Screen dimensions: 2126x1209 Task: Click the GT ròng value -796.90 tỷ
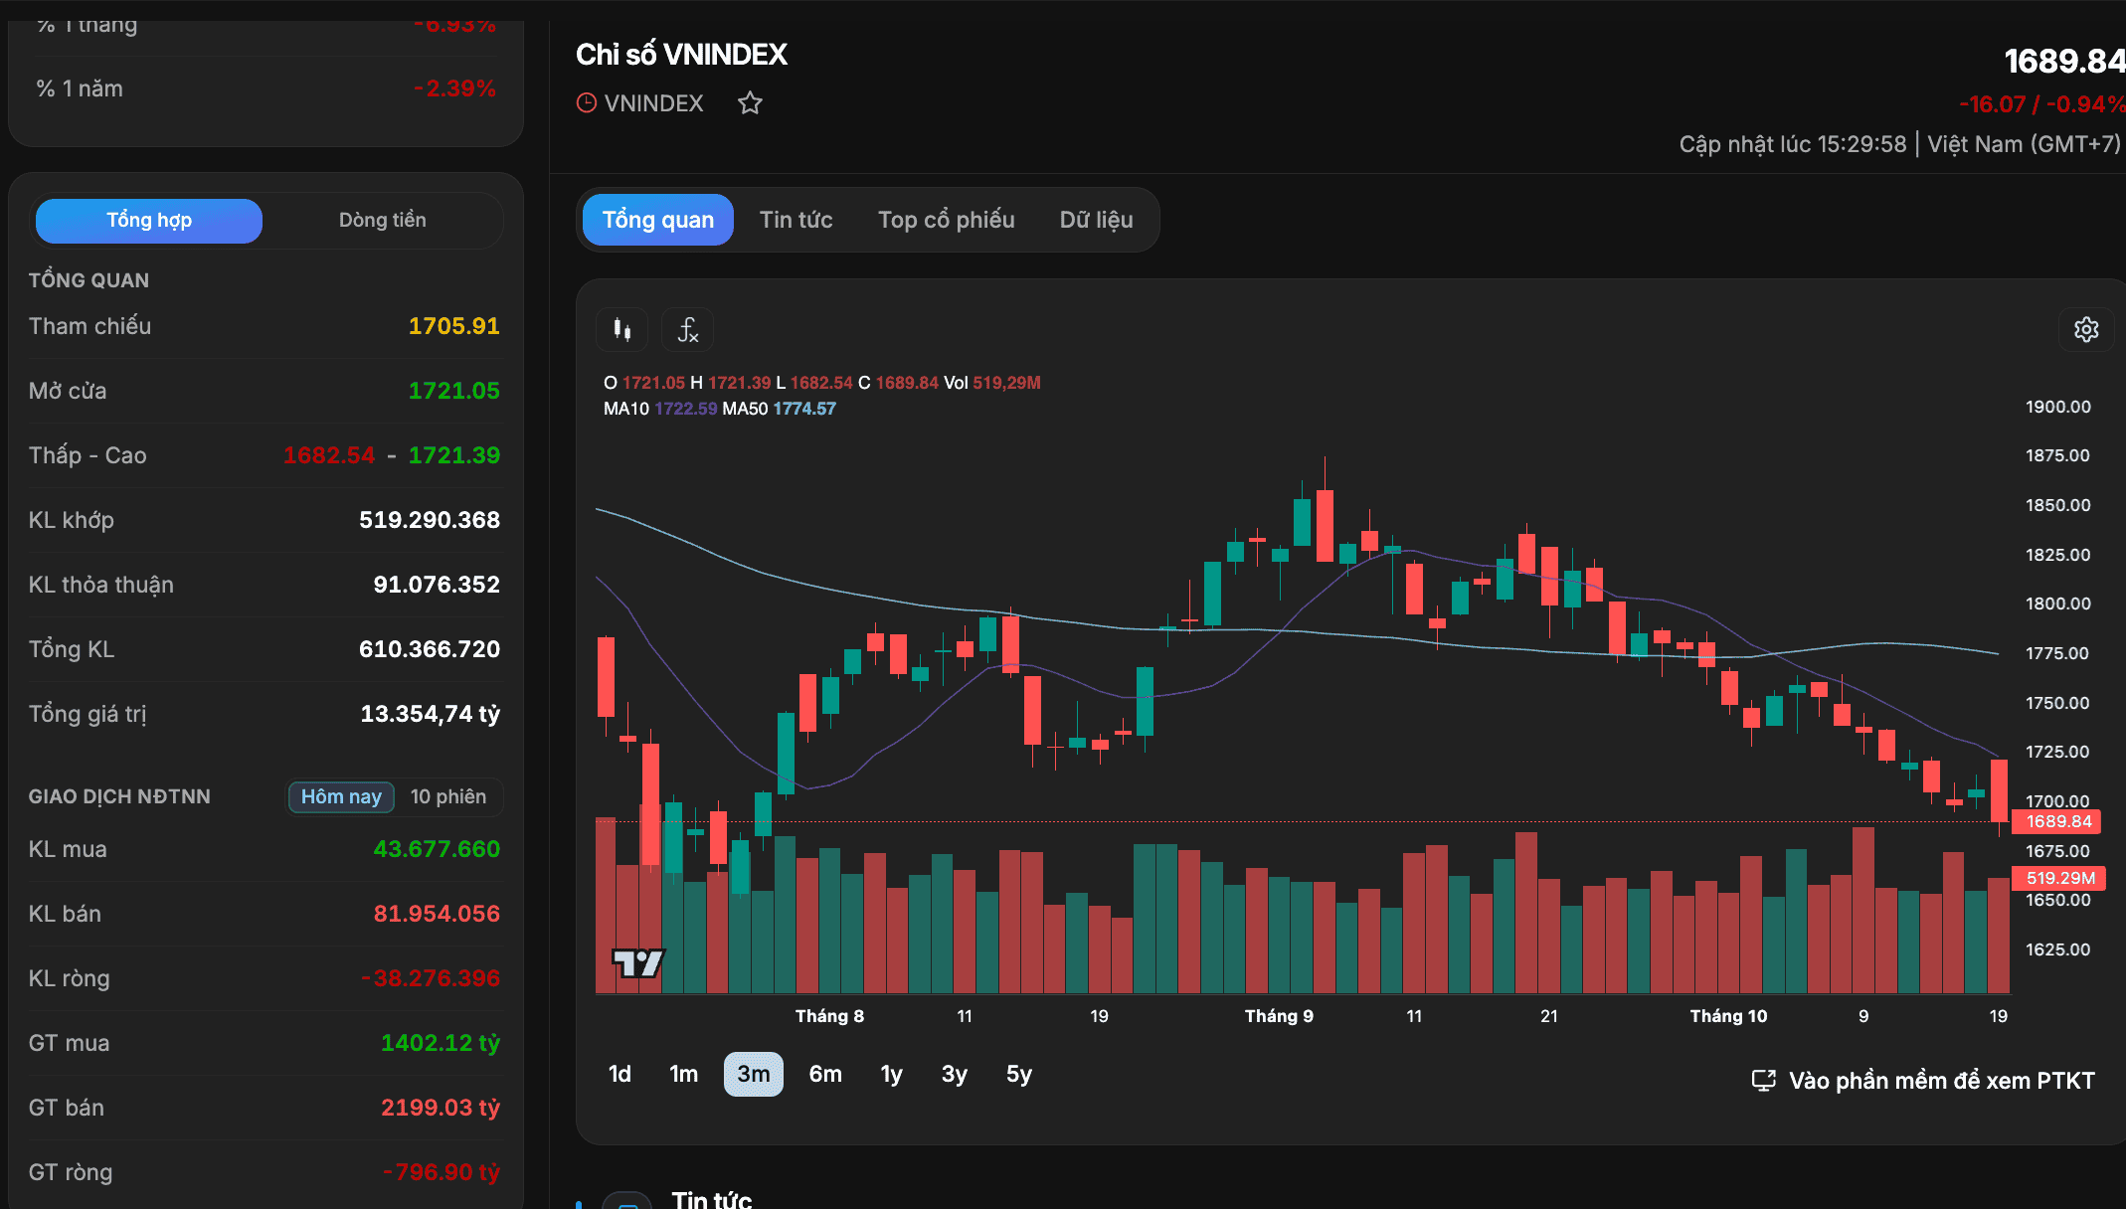pyautogui.click(x=442, y=1172)
